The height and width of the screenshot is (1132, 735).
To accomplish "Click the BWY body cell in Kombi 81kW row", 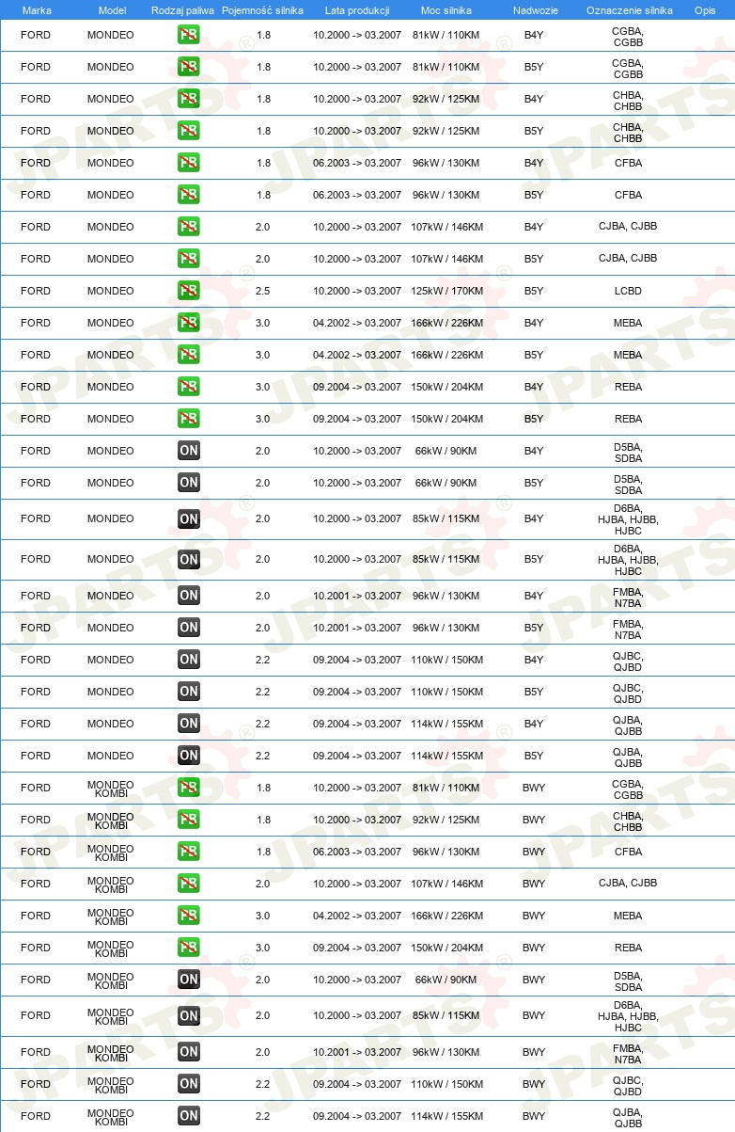I will [534, 788].
